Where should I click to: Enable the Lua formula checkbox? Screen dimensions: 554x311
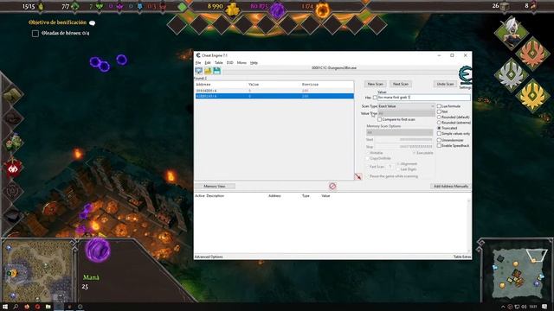(x=439, y=106)
